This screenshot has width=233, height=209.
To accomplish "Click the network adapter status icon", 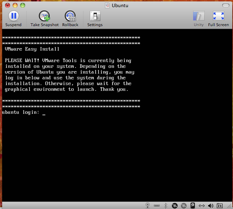I will [x=202, y=206].
